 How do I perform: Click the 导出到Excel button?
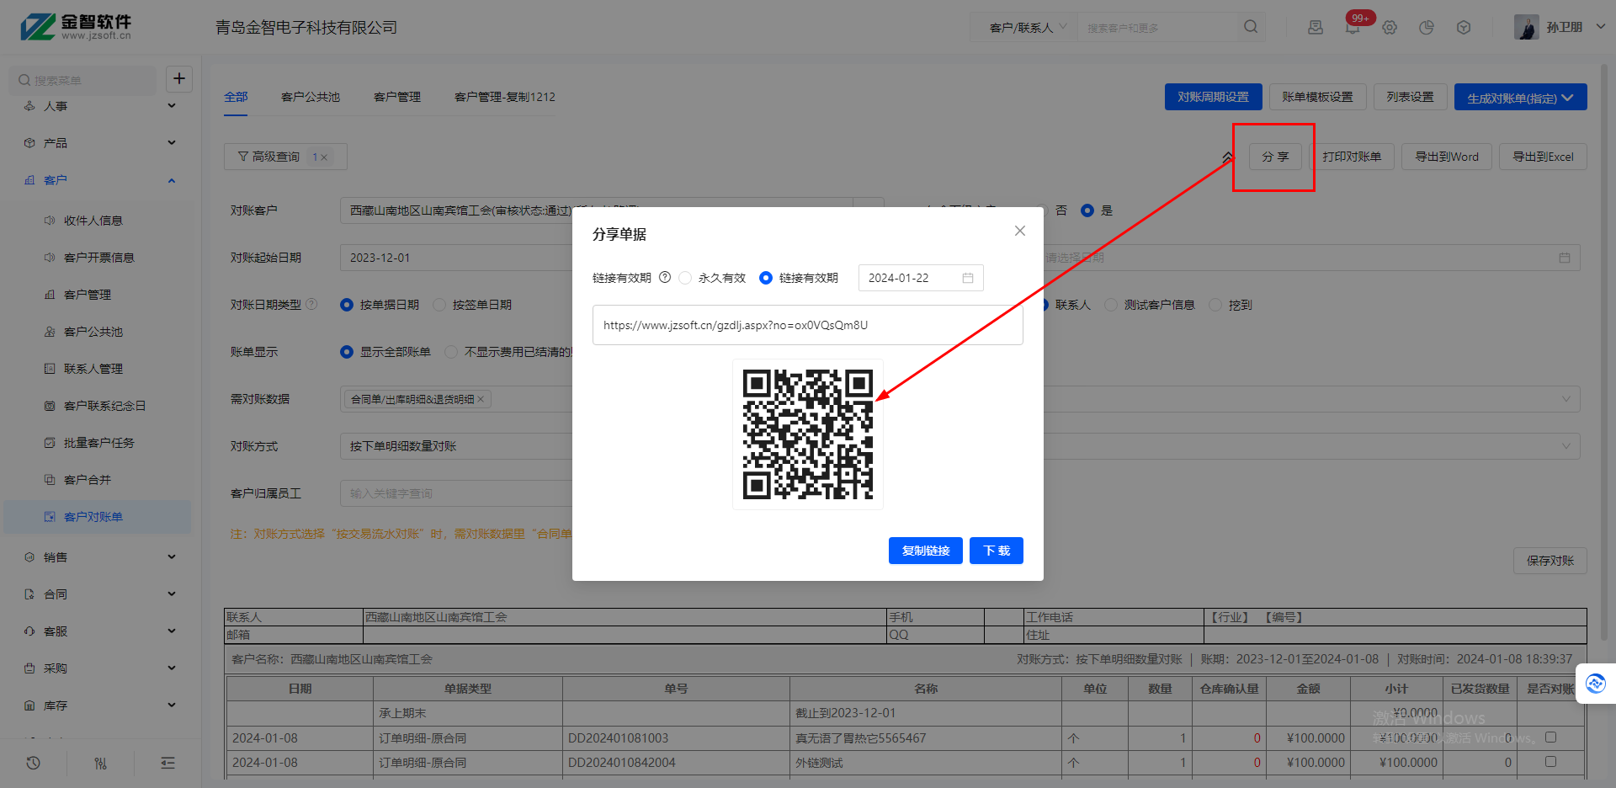[1544, 157]
